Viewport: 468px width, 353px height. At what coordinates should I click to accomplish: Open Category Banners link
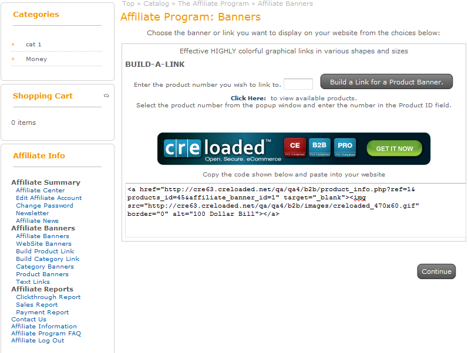click(x=45, y=267)
